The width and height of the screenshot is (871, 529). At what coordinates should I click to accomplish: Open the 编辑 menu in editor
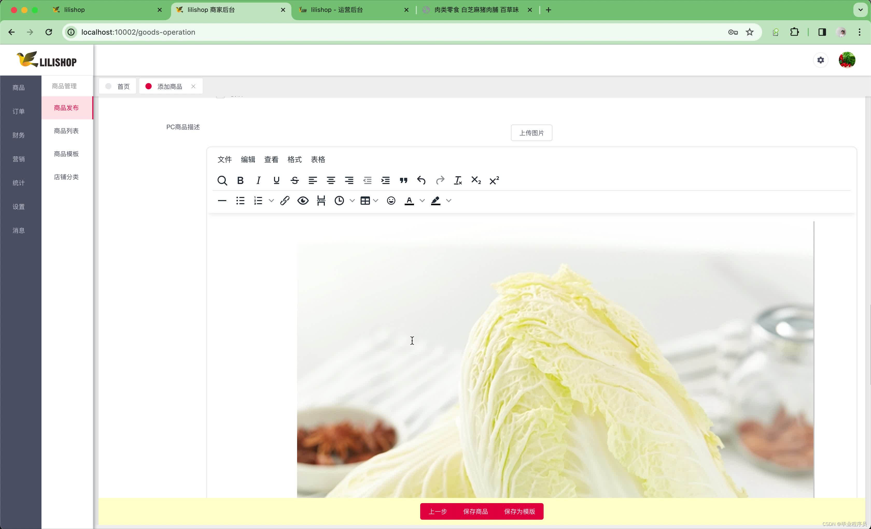point(248,159)
